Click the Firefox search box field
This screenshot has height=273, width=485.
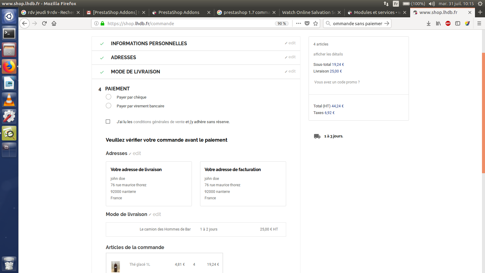pyautogui.click(x=357, y=23)
